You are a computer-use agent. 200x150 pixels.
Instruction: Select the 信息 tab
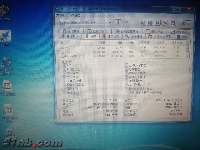91,36
